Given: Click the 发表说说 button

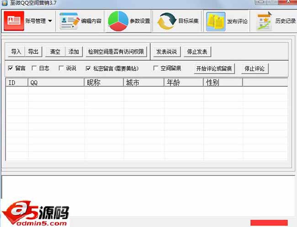Looking at the screenshot, I should click(167, 52).
